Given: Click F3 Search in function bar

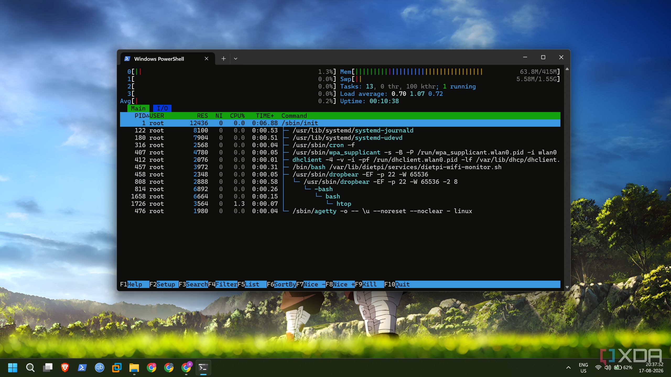Looking at the screenshot, I should 193,284.
